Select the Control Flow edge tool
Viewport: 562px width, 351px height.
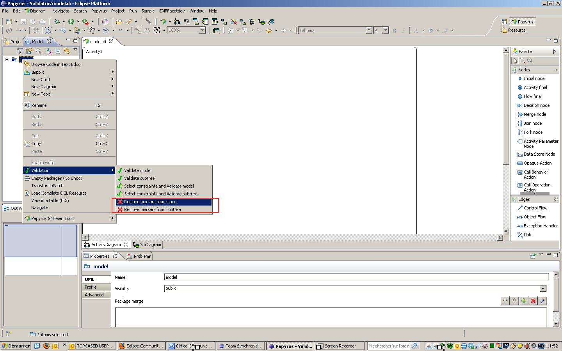tap(532, 208)
